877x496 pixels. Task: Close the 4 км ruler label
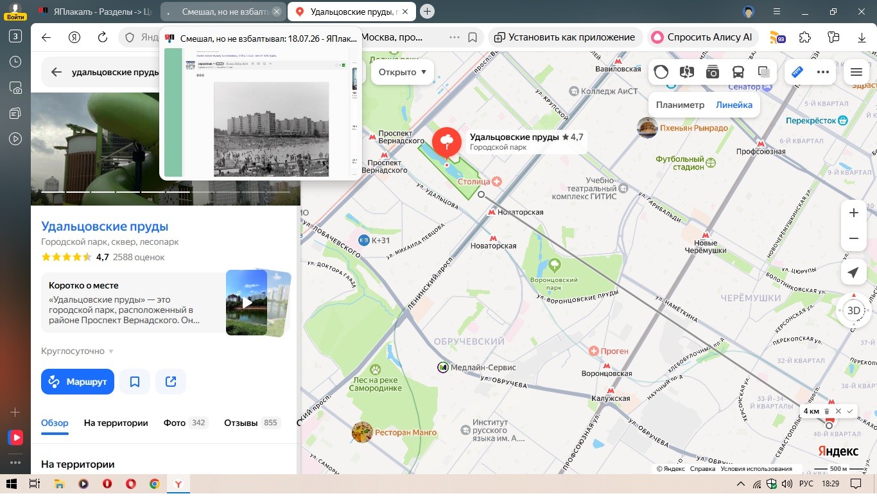pos(838,411)
